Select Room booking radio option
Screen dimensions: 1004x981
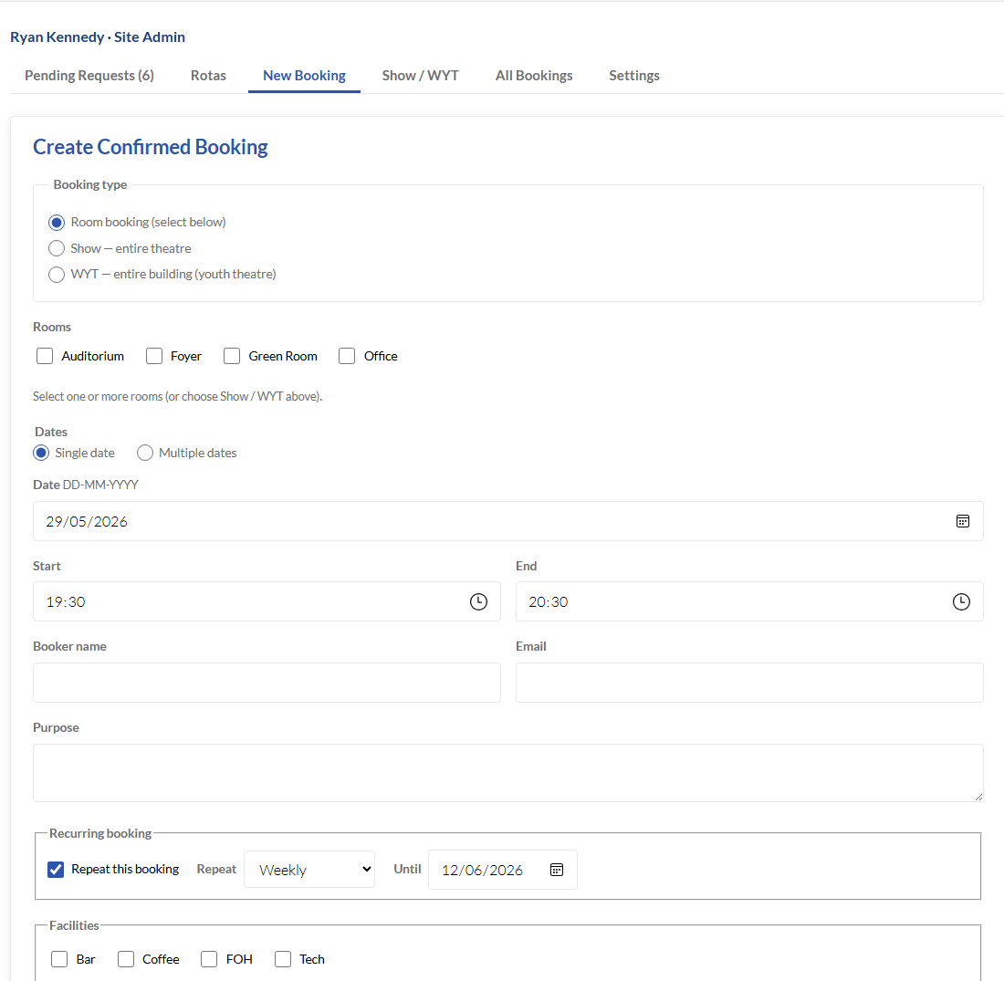click(57, 222)
